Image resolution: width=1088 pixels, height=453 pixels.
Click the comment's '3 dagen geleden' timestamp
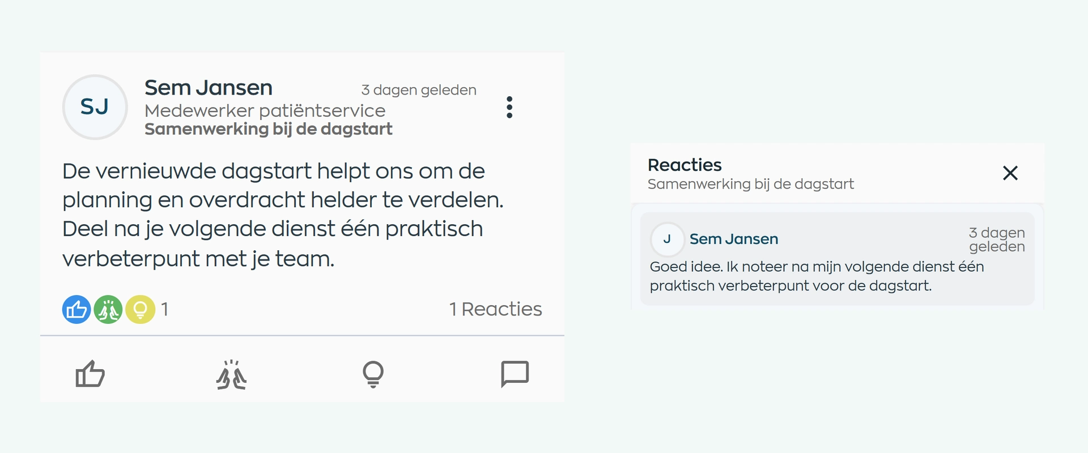[997, 240]
